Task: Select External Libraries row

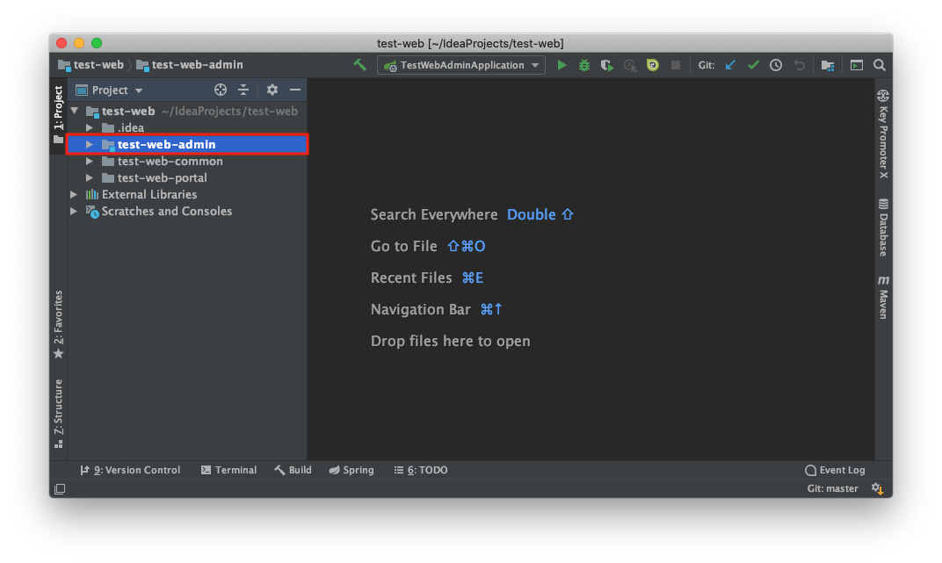Action: [187, 195]
